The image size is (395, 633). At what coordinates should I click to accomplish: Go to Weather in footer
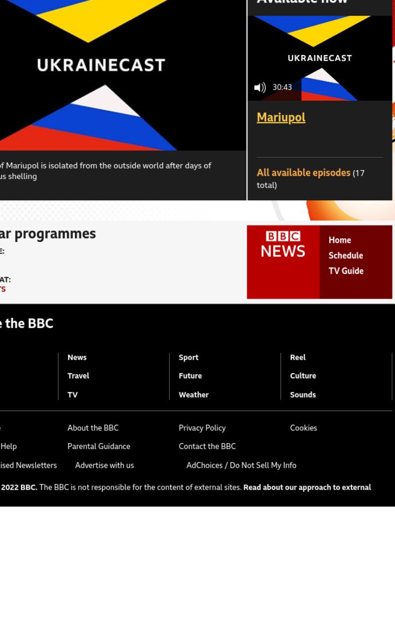tap(194, 395)
